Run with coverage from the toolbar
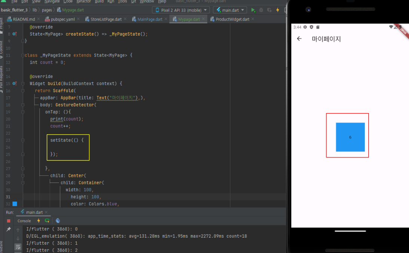 pos(269,10)
